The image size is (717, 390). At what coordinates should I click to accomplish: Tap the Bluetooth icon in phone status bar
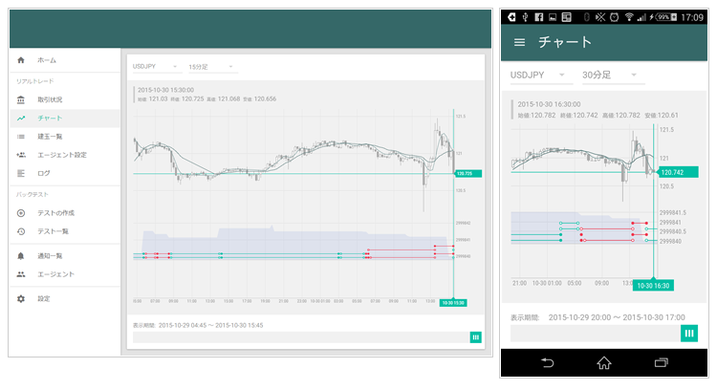[x=587, y=17]
